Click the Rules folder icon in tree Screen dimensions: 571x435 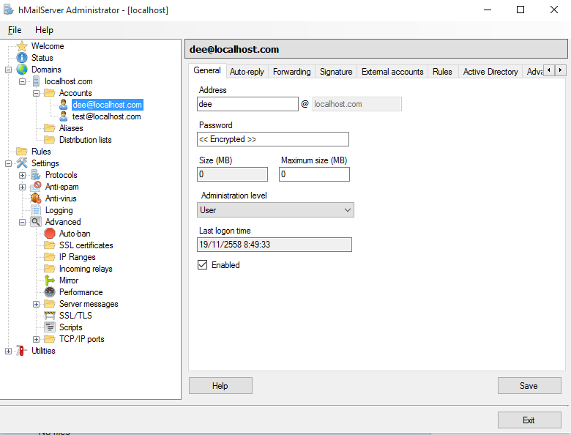[x=22, y=151]
